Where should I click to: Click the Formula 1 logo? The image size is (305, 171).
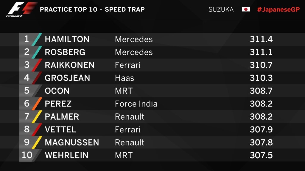(x=21, y=9)
